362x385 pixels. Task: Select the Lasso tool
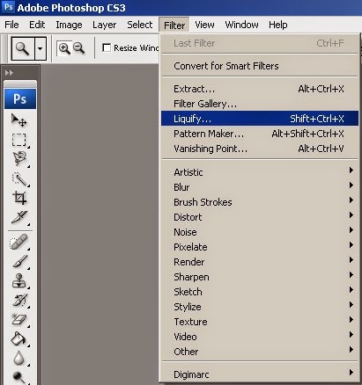pyautogui.click(x=19, y=159)
